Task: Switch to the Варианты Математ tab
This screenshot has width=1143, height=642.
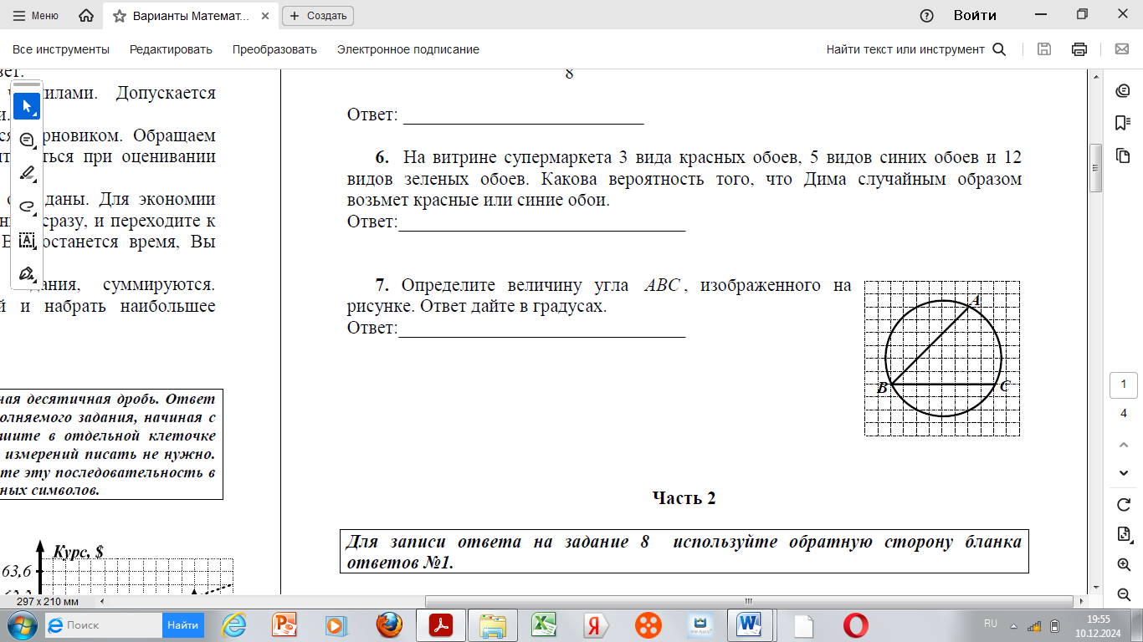Action: pyautogui.click(x=190, y=15)
